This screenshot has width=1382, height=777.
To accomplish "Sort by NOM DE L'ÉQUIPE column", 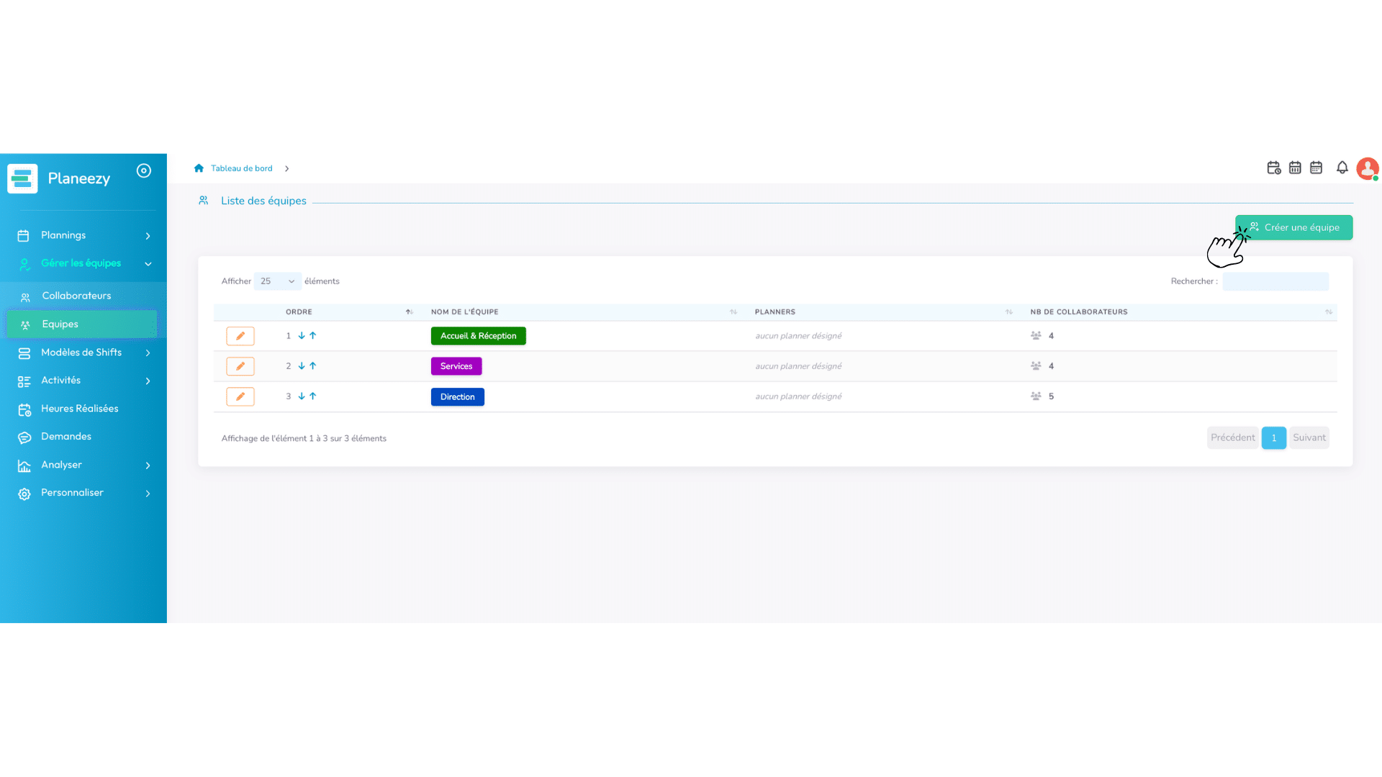I will pos(584,312).
